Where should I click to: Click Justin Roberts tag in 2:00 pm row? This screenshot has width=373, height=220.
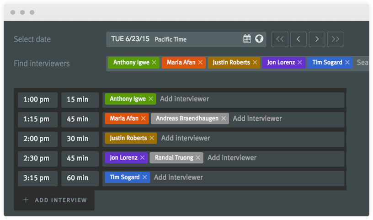[128, 138]
